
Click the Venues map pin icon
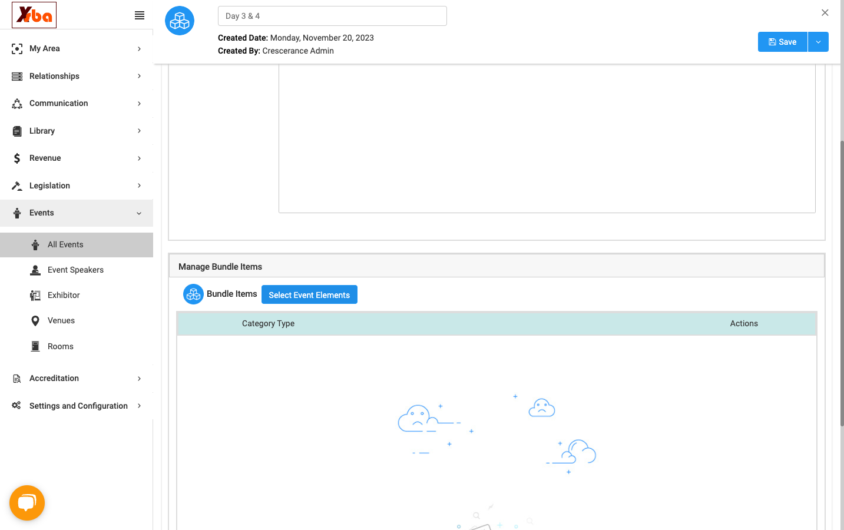click(x=35, y=321)
